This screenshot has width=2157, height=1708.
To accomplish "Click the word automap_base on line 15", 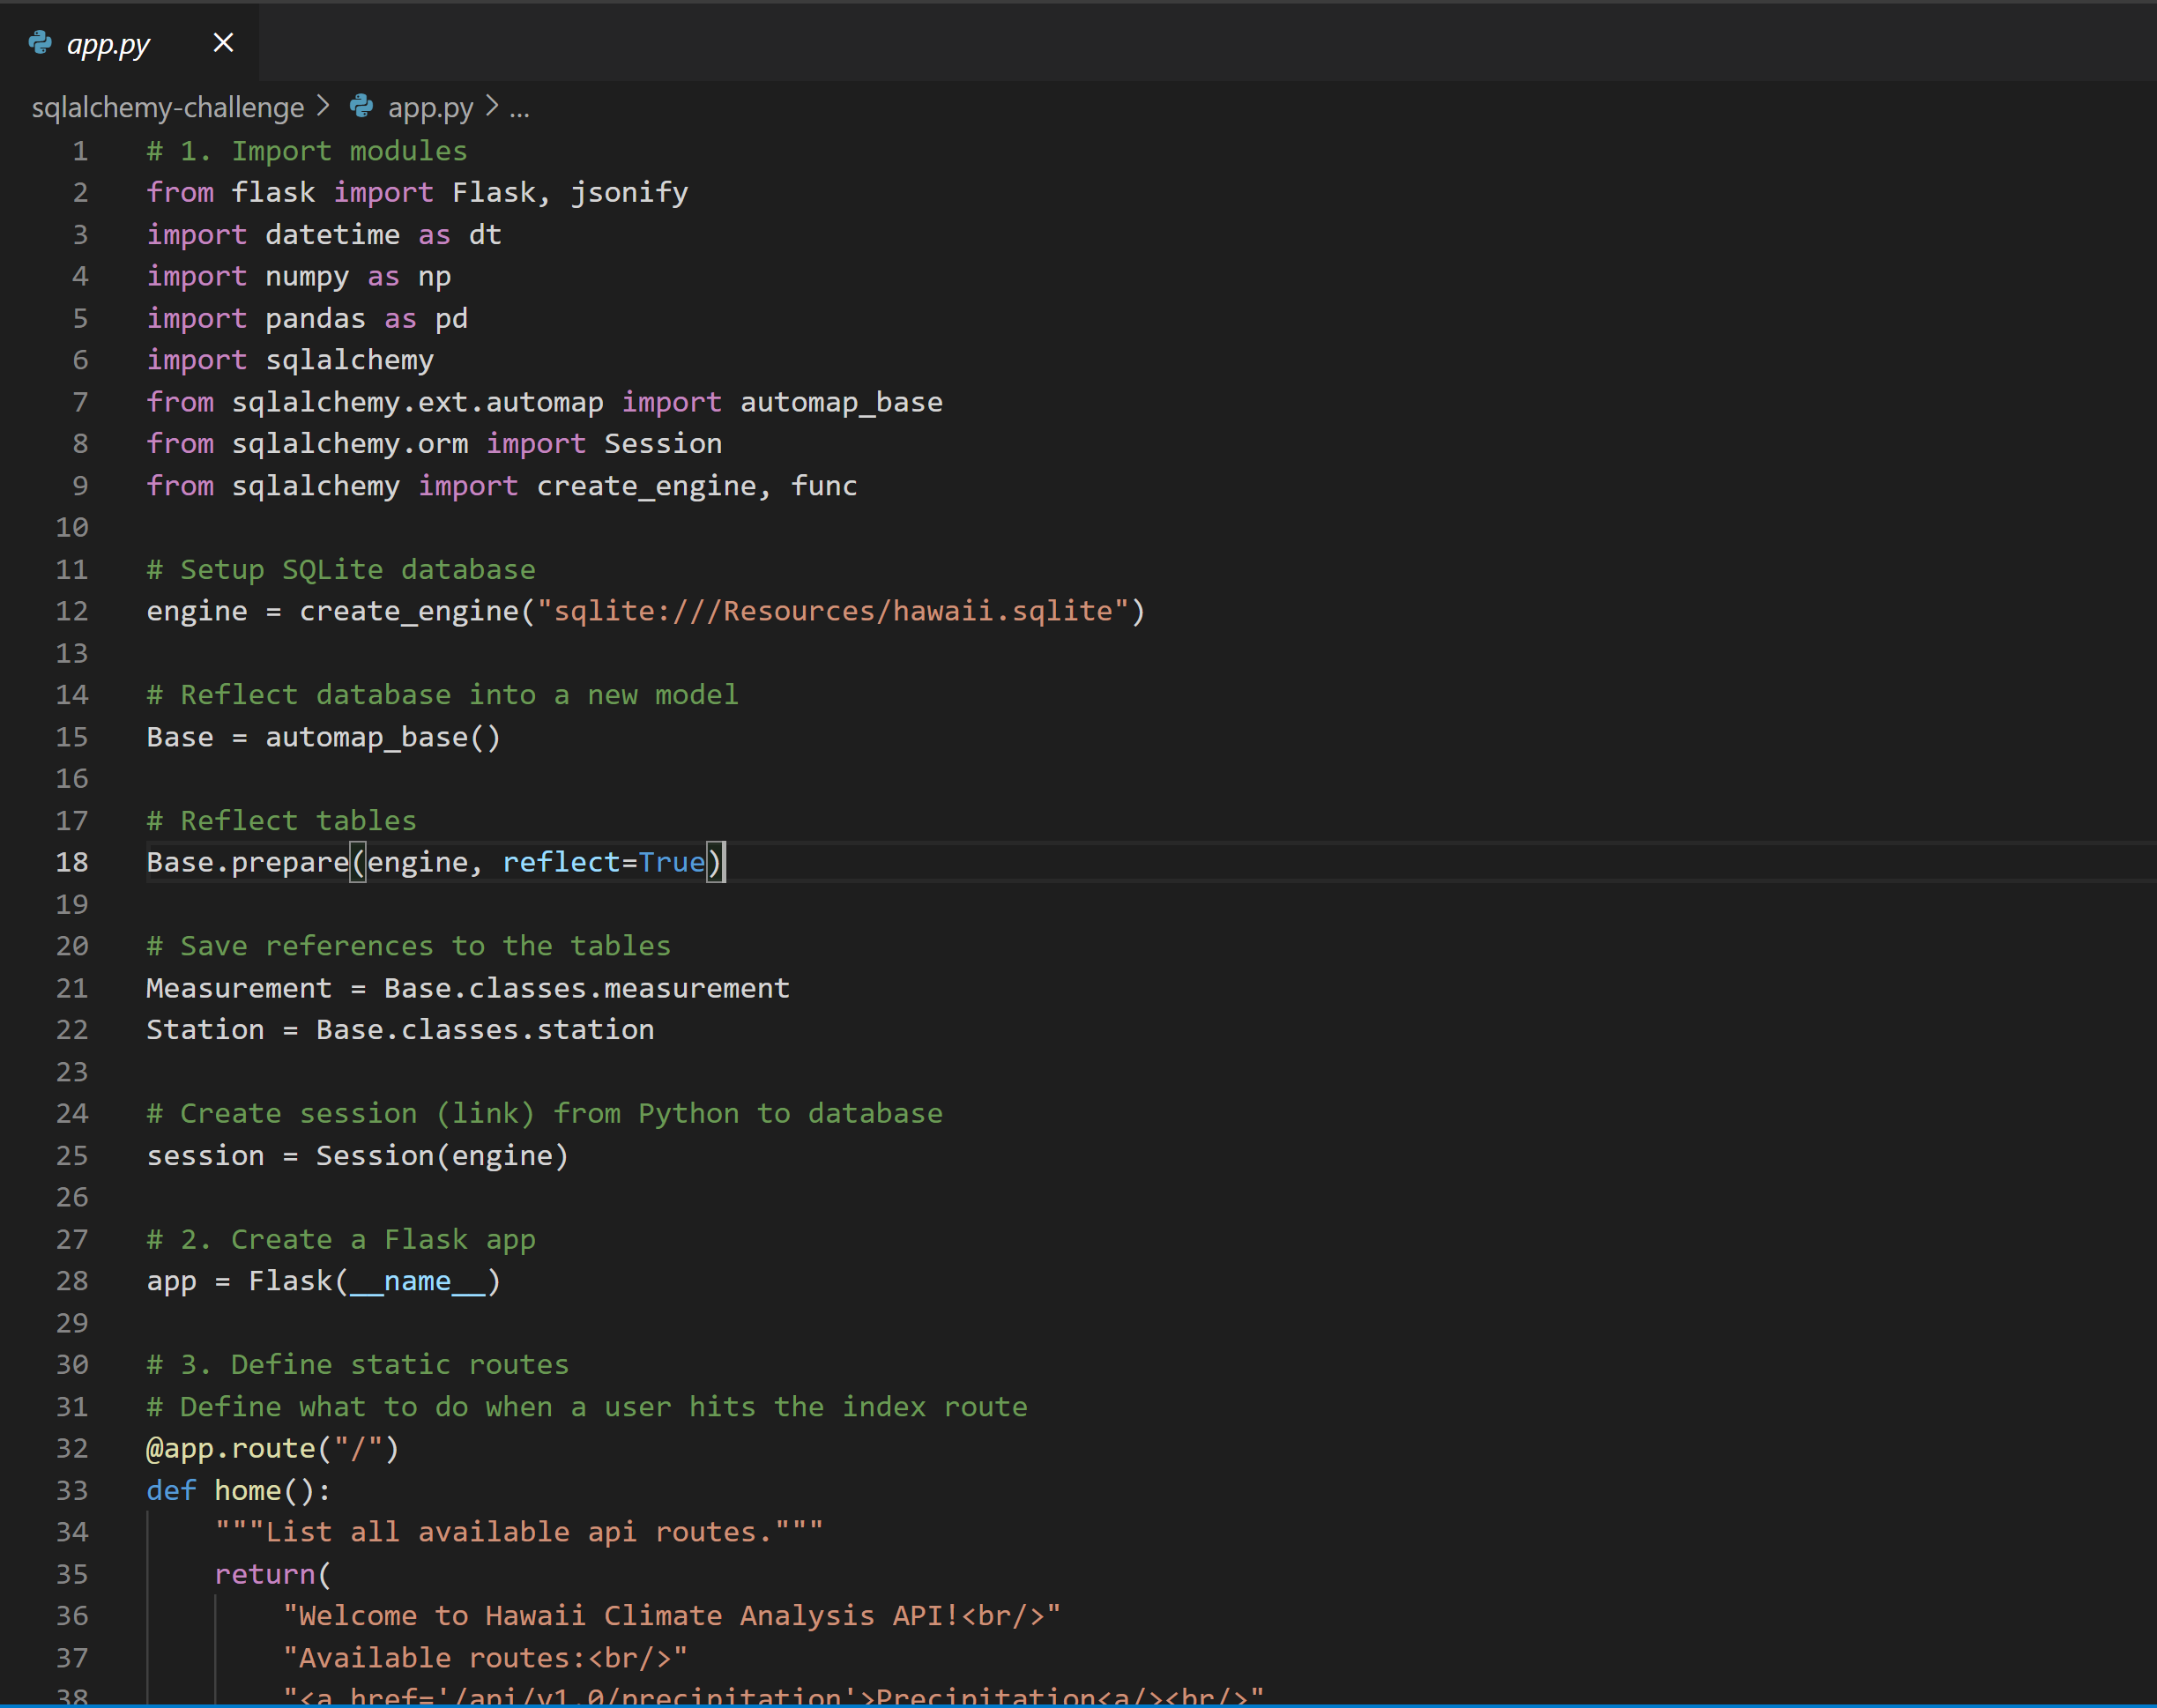I will point(366,737).
